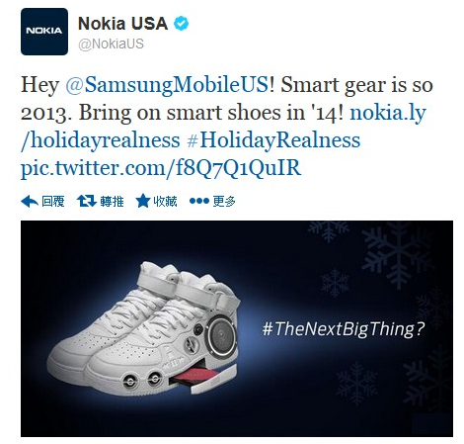Viewport: 464px width, 444px height.
Task: Open the @NokiaUS handle
Action: pos(111,44)
